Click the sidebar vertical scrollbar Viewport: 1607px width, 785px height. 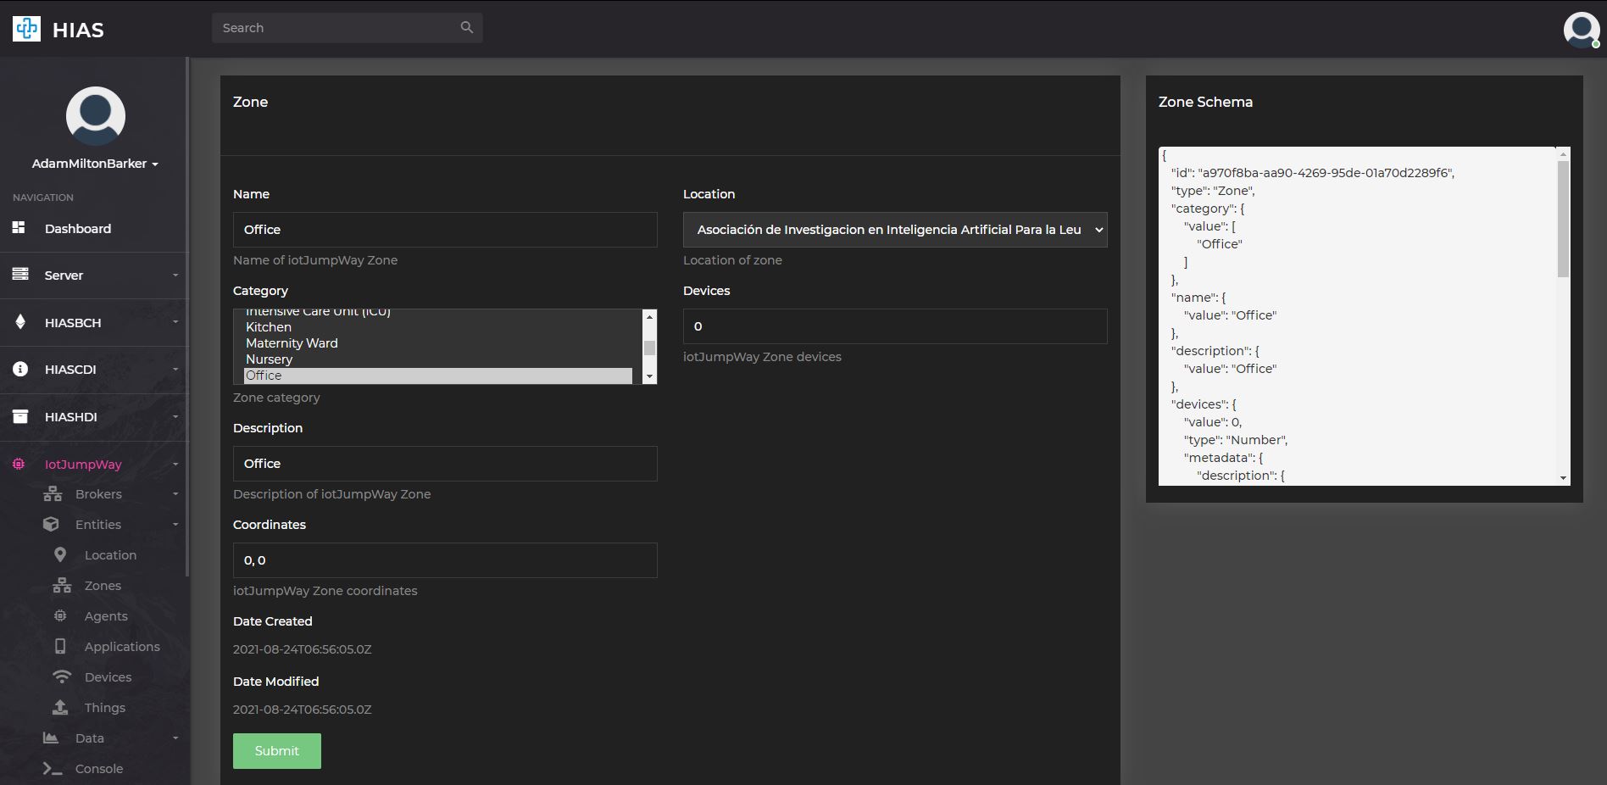(x=187, y=318)
